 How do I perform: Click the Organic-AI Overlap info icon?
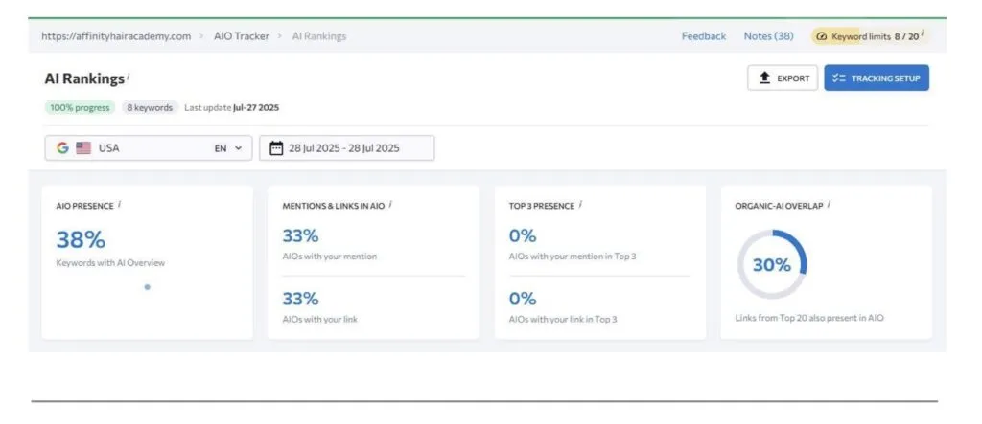click(829, 203)
